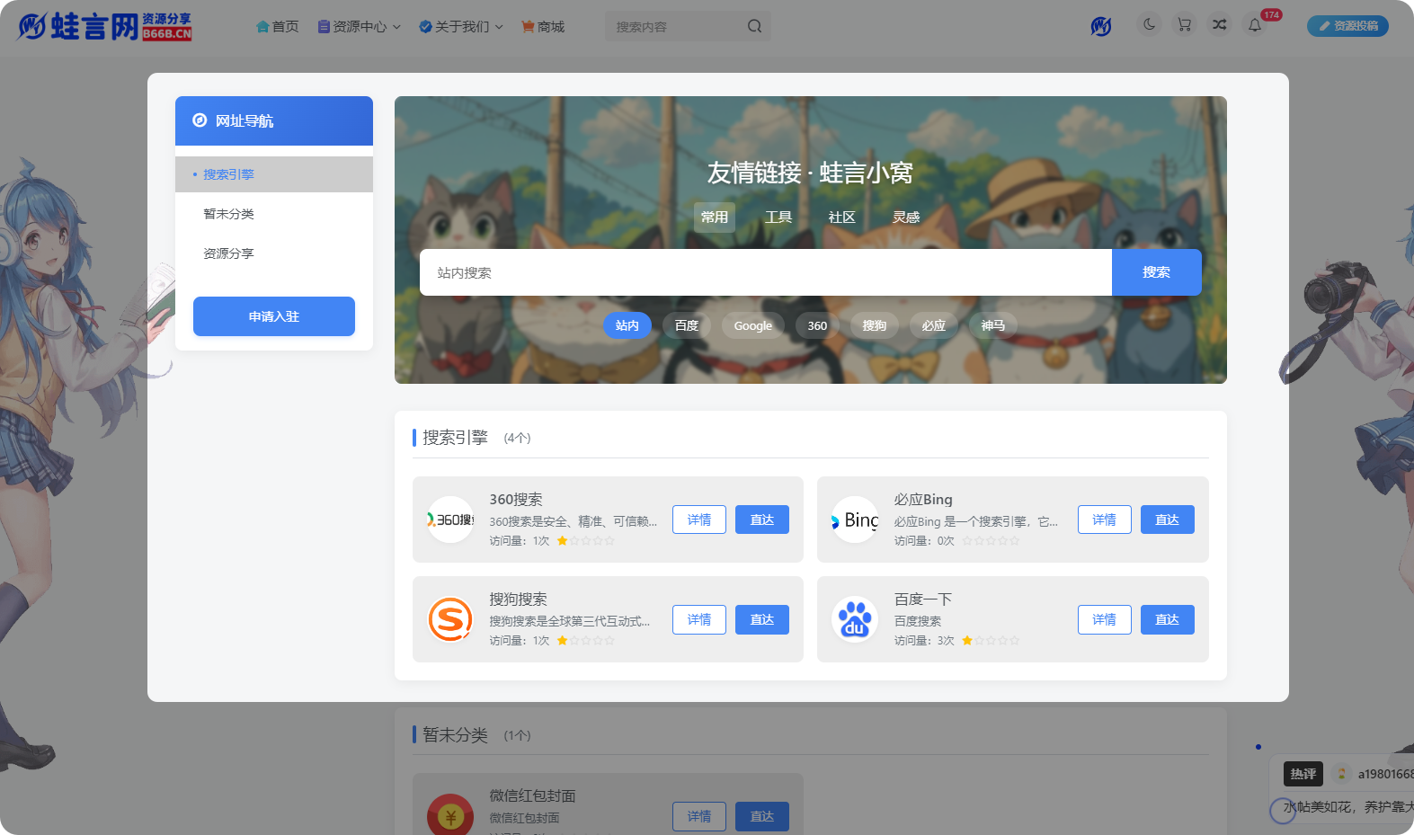
Task: Click the 申请入驻 button
Action: pyautogui.click(x=274, y=316)
